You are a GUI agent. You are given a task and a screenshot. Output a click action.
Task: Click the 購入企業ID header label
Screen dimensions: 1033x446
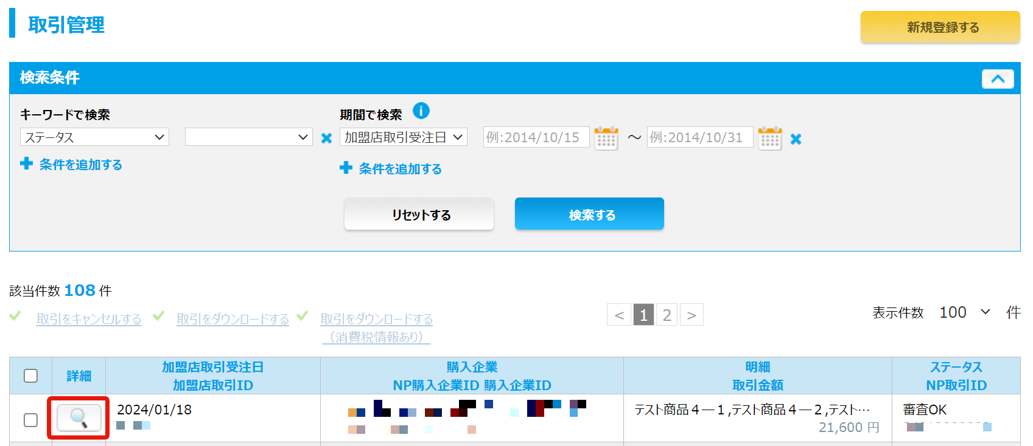tap(518, 385)
